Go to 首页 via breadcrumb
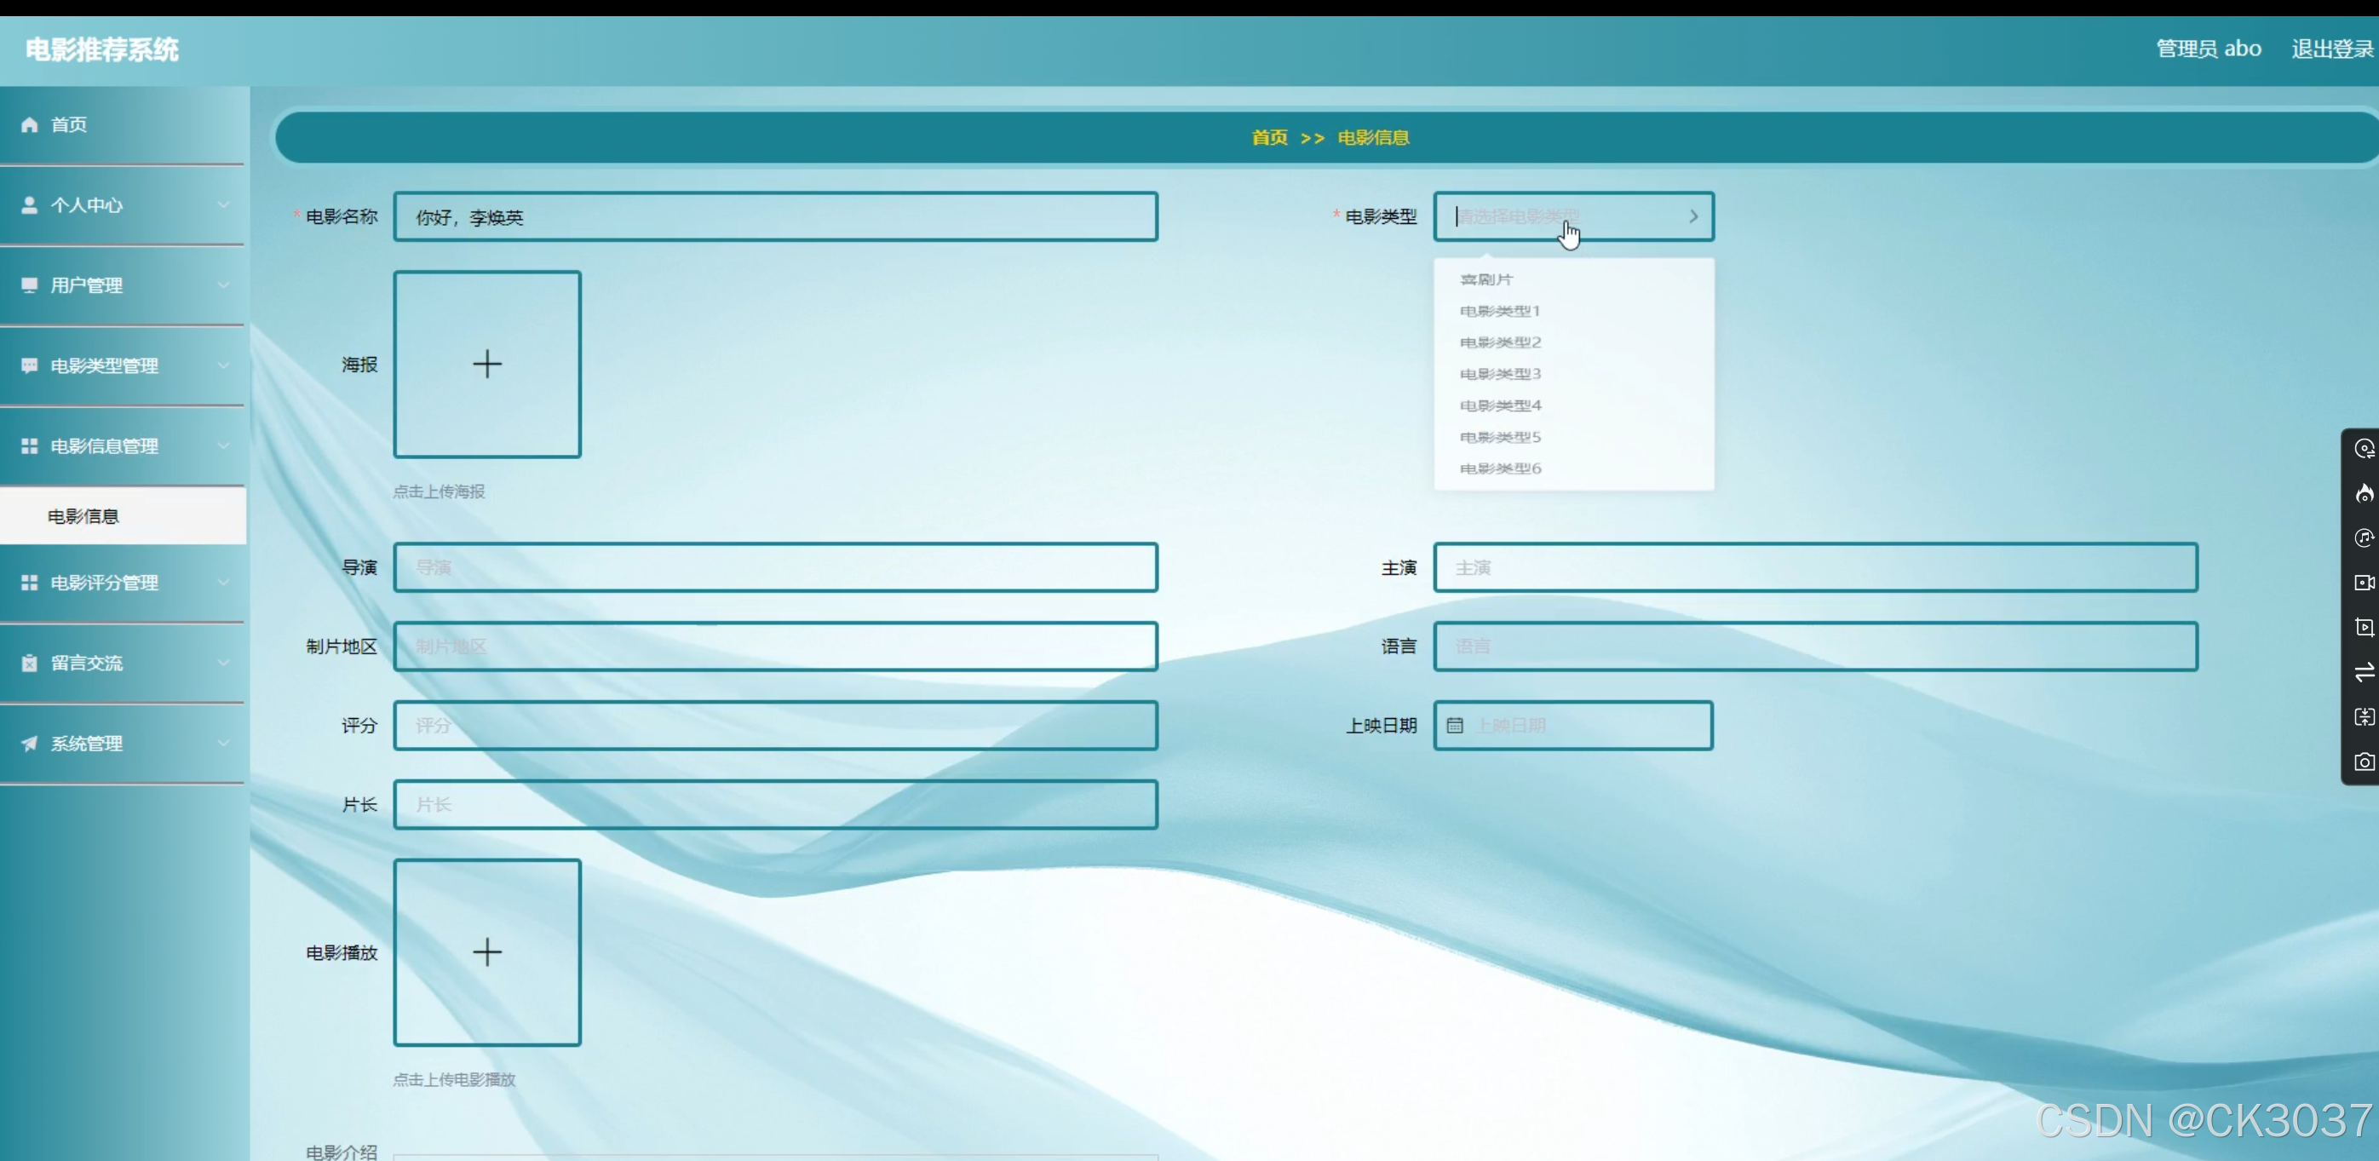Screen dimensions: 2379x1161 pos(1269,138)
